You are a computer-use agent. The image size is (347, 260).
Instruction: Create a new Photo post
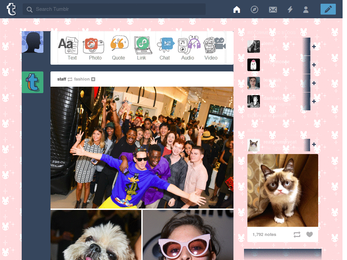tap(94, 48)
